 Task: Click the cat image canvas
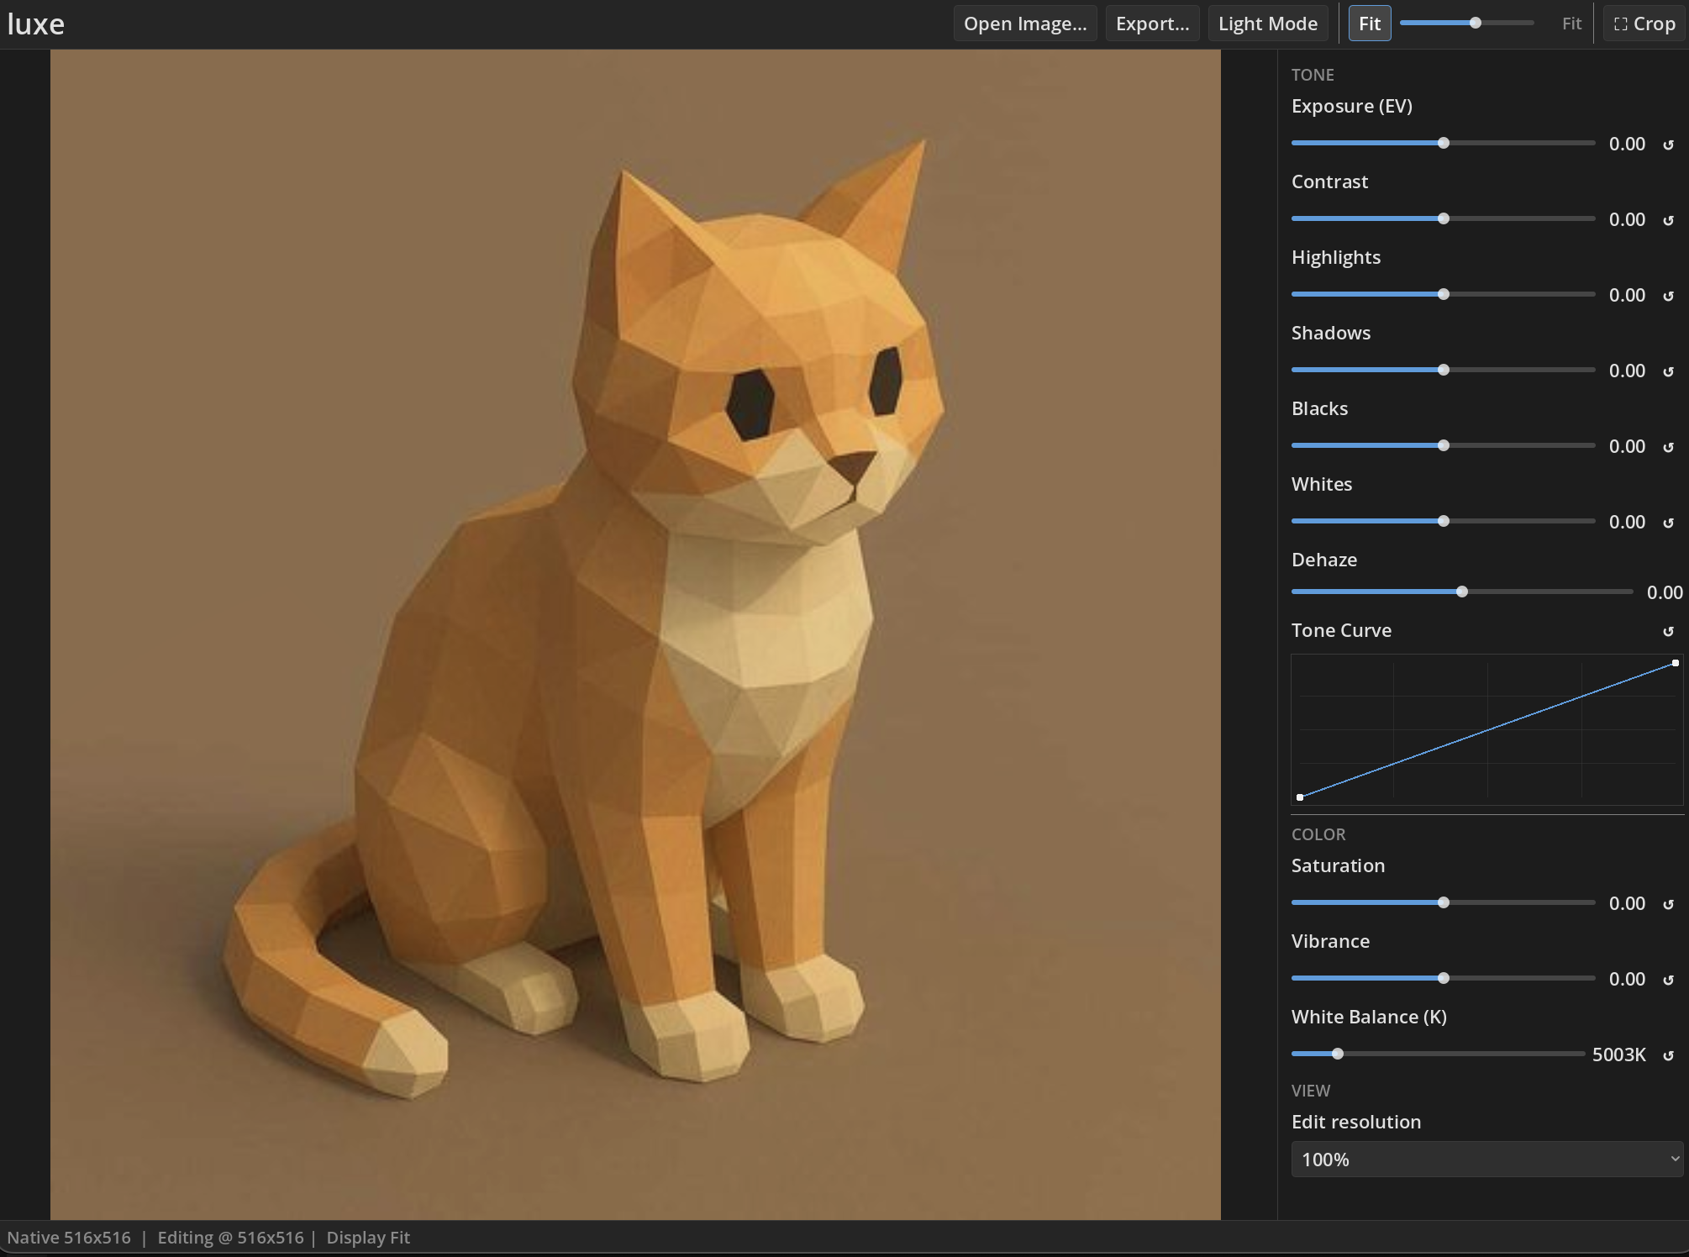pyautogui.click(x=635, y=634)
